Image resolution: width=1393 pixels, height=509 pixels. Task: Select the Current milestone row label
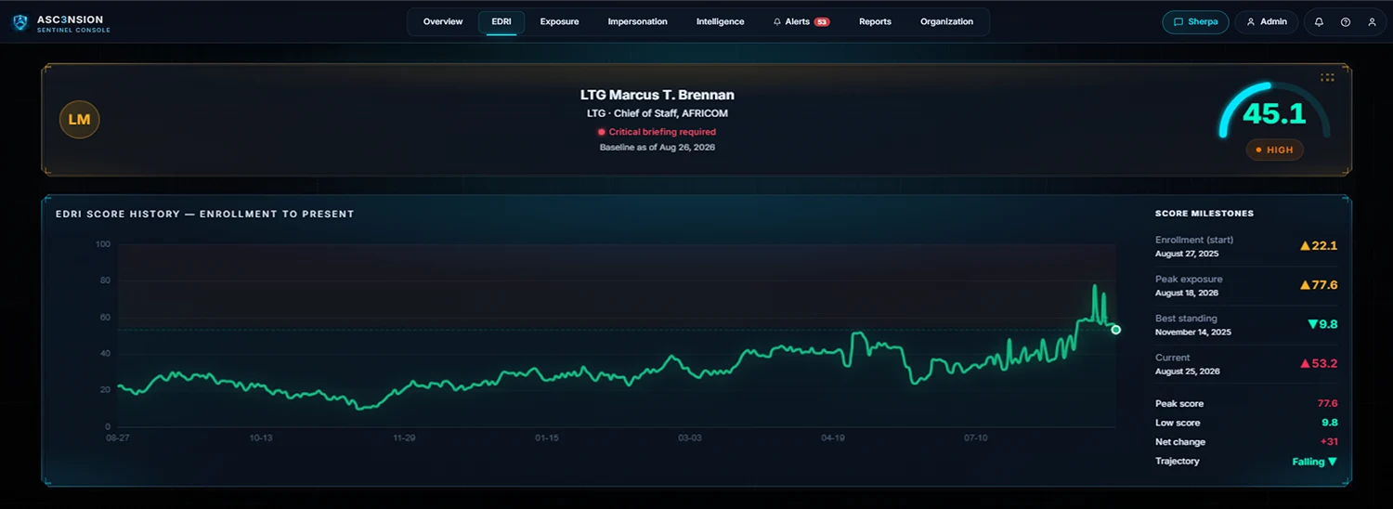(x=1172, y=358)
